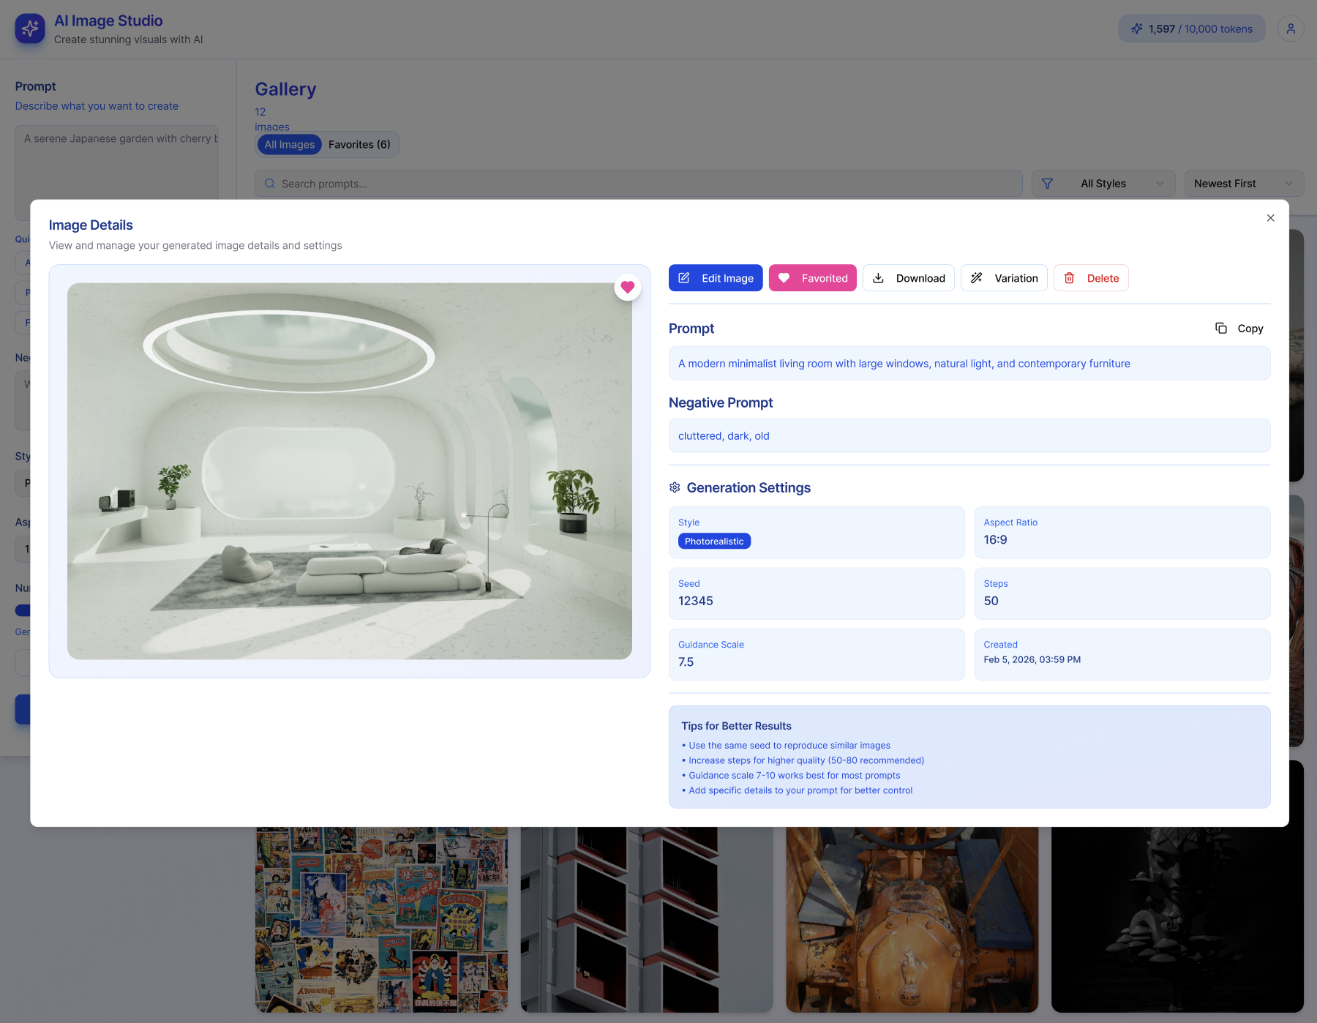The image size is (1317, 1023).
Task: Click the Delete trash icon
Action: [x=1070, y=278]
